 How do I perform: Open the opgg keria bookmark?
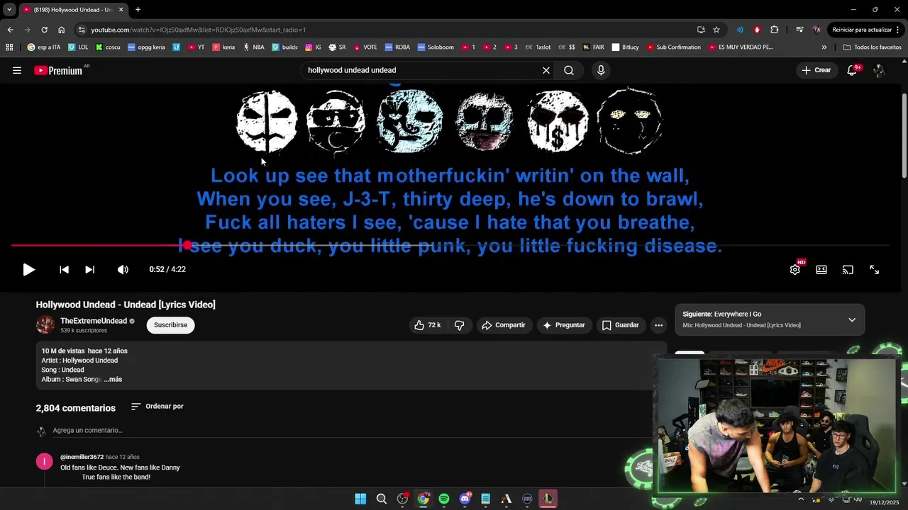click(x=146, y=47)
